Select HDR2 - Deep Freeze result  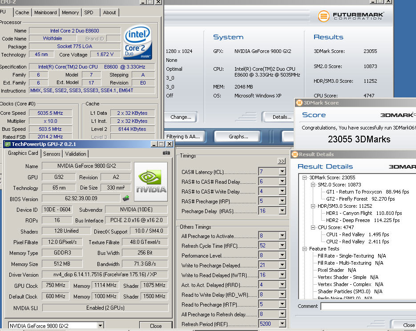point(363,220)
